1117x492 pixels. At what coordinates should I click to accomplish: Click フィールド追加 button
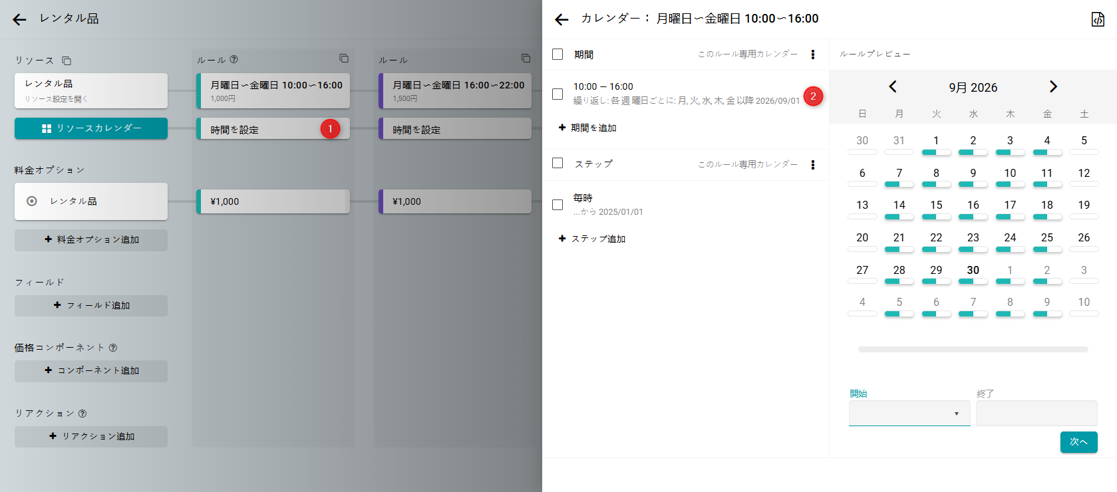(91, 306)
